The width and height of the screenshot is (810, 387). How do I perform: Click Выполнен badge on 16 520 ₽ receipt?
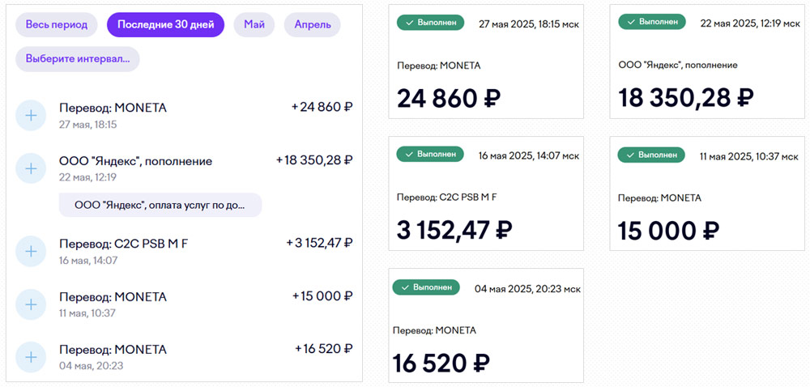(x=426, y=287)
